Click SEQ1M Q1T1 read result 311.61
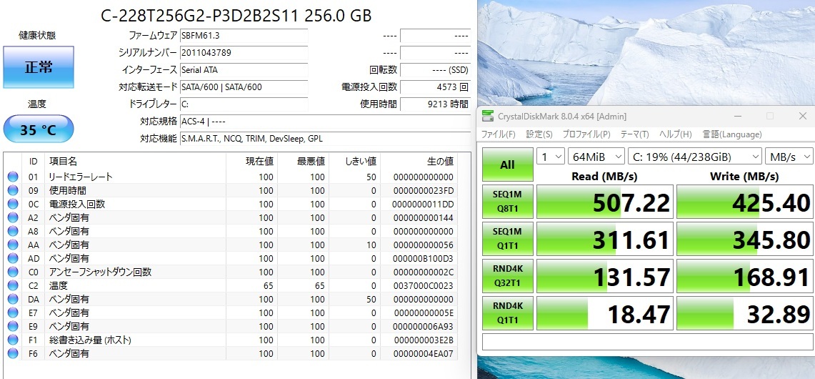815x379 pixels. 605,238
